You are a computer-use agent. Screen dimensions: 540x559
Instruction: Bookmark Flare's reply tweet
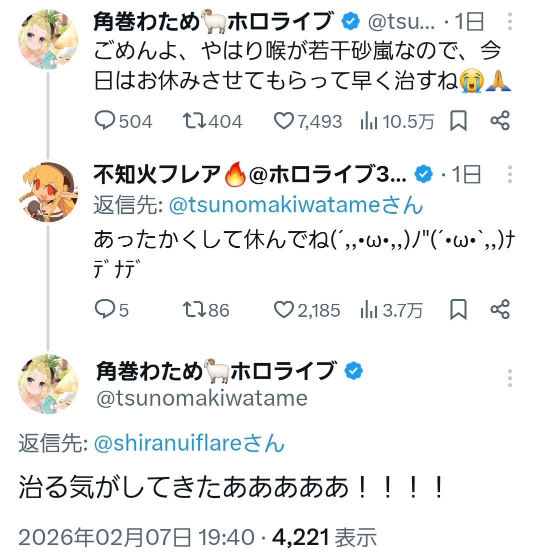458,310
